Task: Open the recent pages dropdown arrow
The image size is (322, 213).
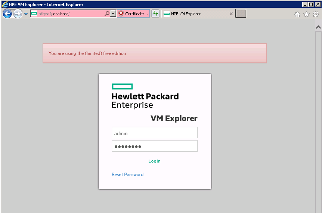Action: 26,14
